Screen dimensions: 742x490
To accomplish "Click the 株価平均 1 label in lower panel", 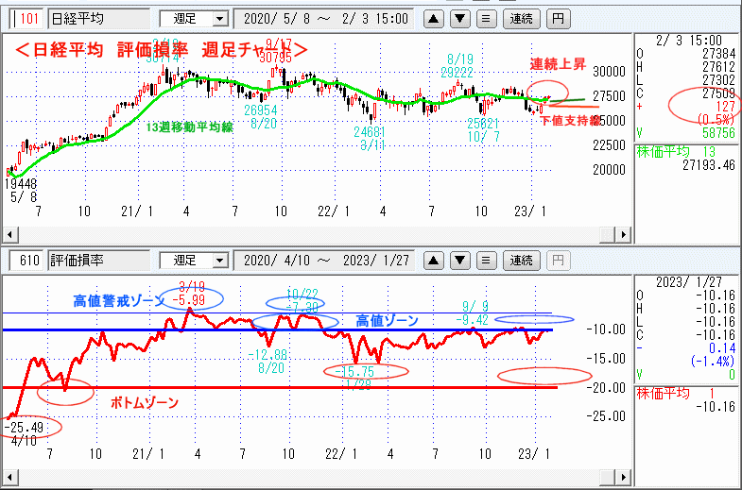I will pyautogui.click(x=675, y=394).
